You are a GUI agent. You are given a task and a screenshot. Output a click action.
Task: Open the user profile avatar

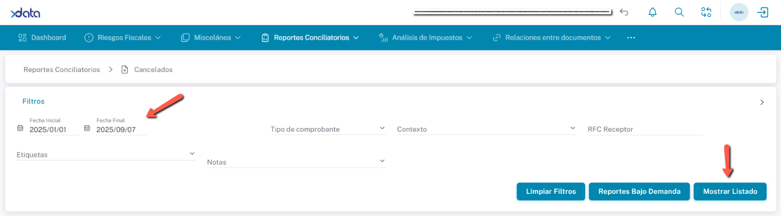(739, 12)
